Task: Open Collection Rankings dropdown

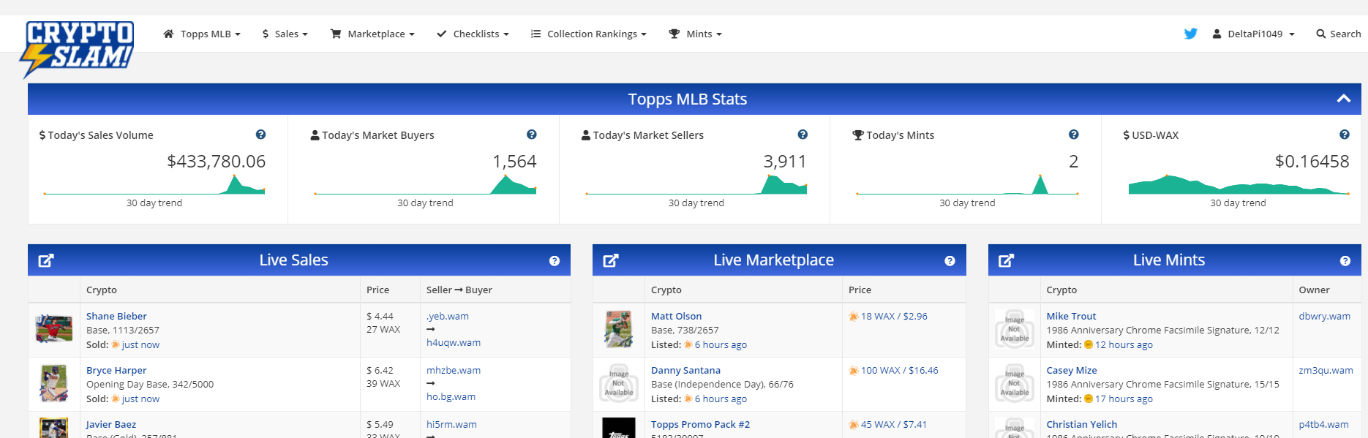Action: click(x=589, y=34)
